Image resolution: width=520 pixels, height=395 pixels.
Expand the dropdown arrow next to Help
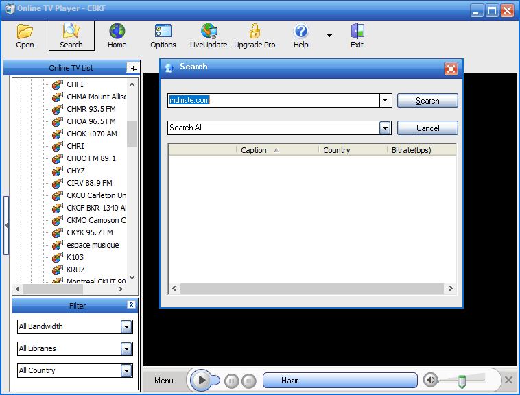tap(329, 36)
